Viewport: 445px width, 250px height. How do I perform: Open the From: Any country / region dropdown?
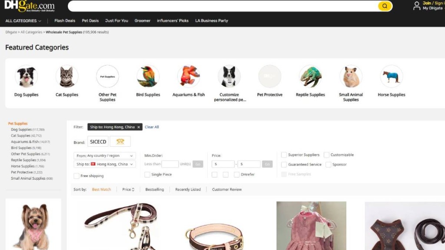(x=105, y=156)
